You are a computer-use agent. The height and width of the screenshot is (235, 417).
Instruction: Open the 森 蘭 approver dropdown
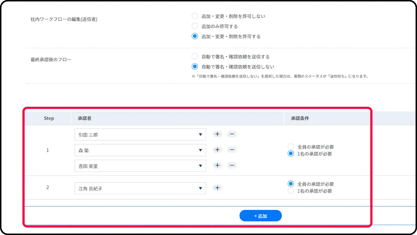point(140,150)
